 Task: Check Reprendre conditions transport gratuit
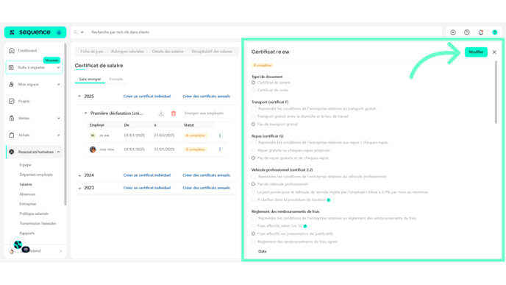click(x=254, y=109)
